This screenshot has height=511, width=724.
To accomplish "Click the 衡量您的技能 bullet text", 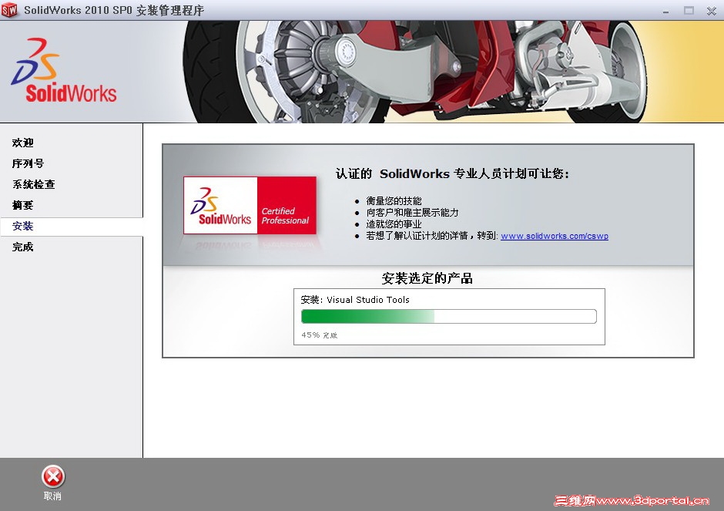I will coord(394,201).
